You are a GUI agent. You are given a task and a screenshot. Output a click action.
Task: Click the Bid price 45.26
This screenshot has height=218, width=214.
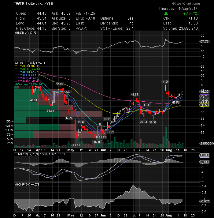[x=66, y=23]
